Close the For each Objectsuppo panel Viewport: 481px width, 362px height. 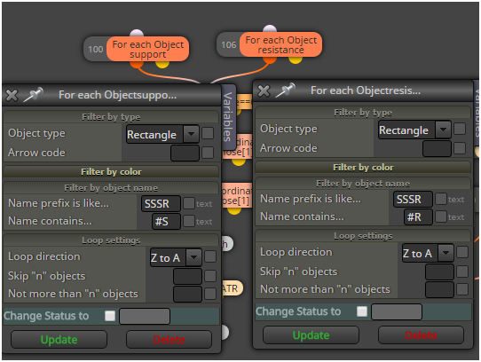(12, 95)
